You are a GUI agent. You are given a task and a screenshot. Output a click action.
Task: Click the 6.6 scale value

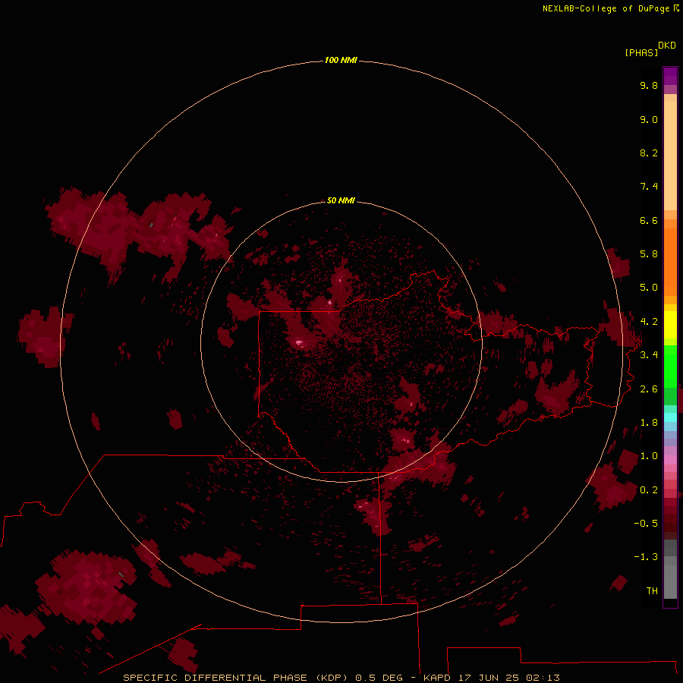click(649, 220)
